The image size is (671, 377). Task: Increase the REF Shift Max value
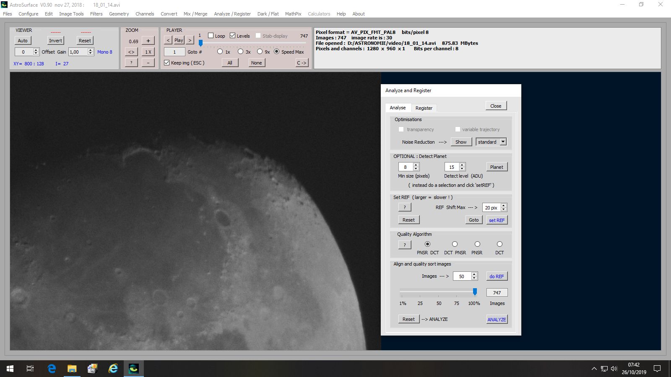coord(504,206)
